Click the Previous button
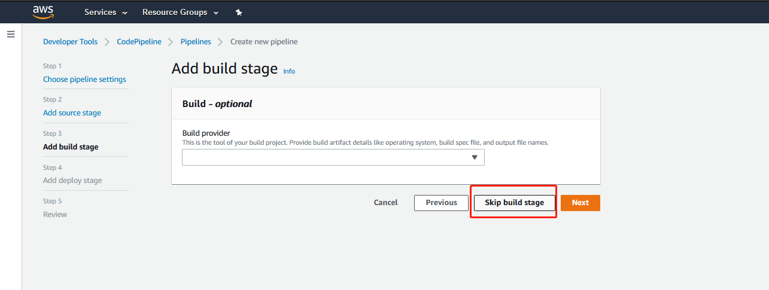The height and width of the screenshot is (290, 769). pyautogui.click(x=442, y=203)
